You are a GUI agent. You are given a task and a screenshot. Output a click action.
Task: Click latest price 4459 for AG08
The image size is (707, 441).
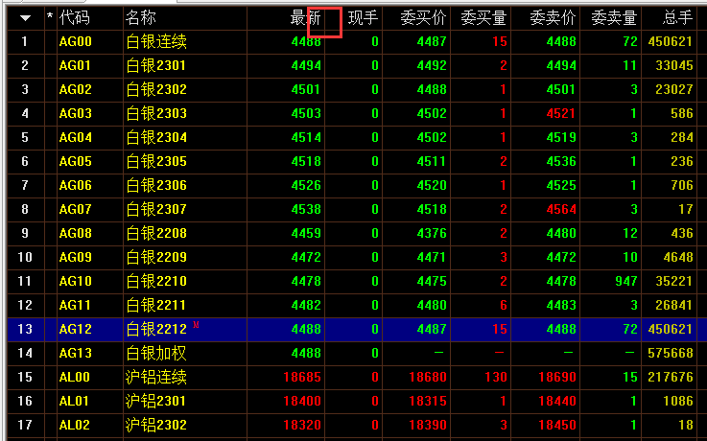[x=306, y=233]
